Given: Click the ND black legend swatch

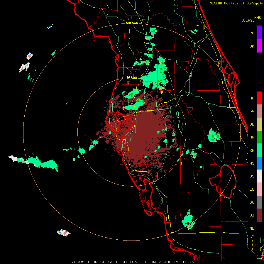Looking at the screenshot, I should tap(259, 228).
